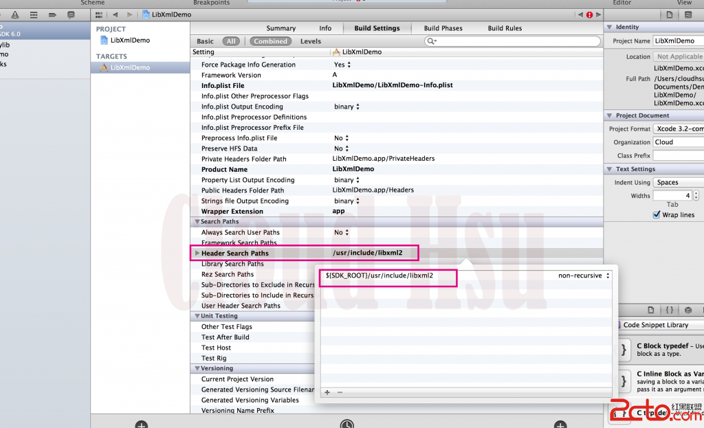
Task: Go back with the left arrow
Action: coord(115,15)
